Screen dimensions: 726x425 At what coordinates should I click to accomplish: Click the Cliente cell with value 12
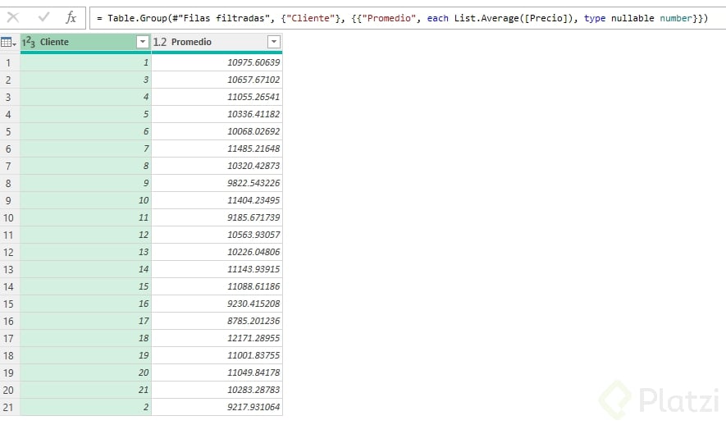[86, 235]
